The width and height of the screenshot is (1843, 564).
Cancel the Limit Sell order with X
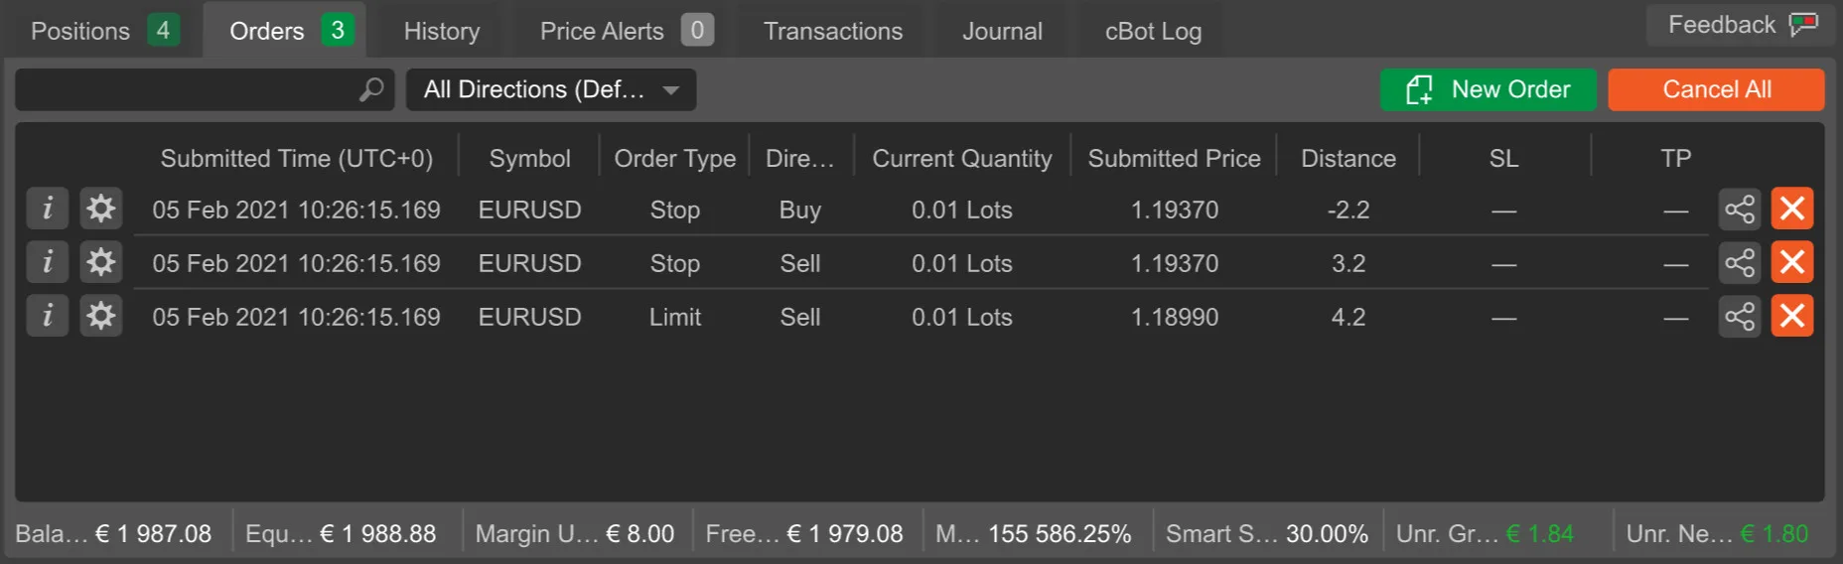coord(1792,316)
